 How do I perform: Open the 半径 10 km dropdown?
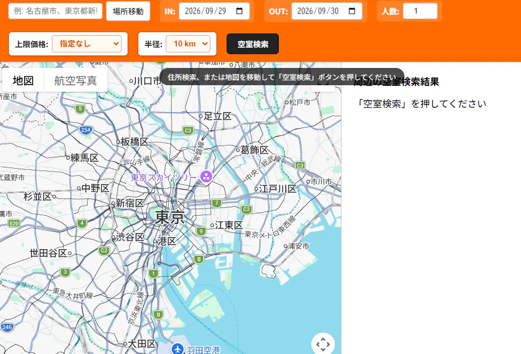pyautogui.click(x=188, y=44)
